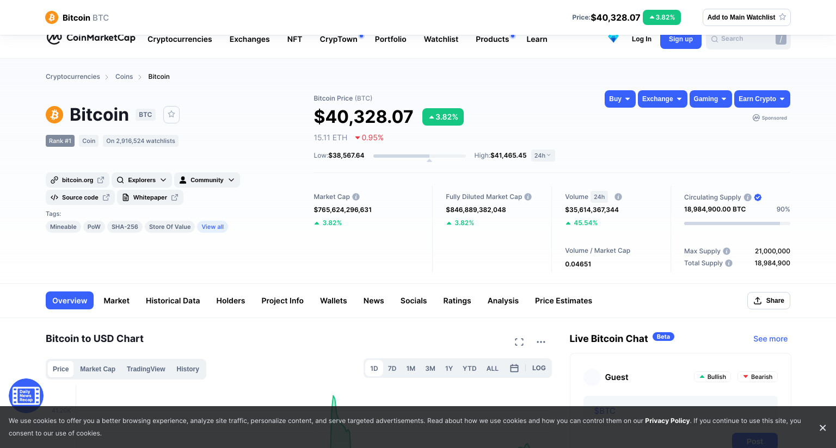Open the Cryptocurrencies nav menu

point(180,39)
